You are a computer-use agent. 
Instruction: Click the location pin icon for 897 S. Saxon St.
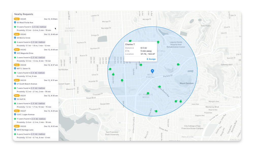coord(15,68)
